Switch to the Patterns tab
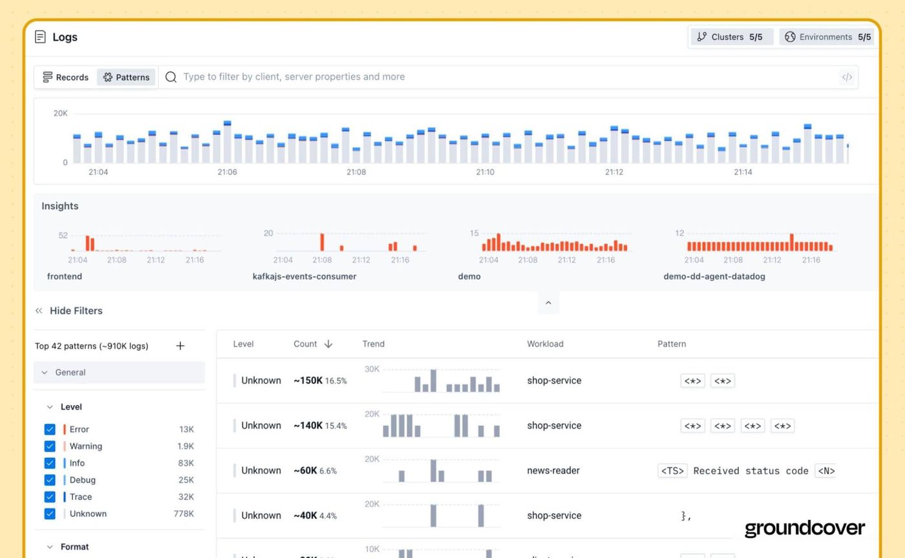The image size is (905, 558). (126, 77)
